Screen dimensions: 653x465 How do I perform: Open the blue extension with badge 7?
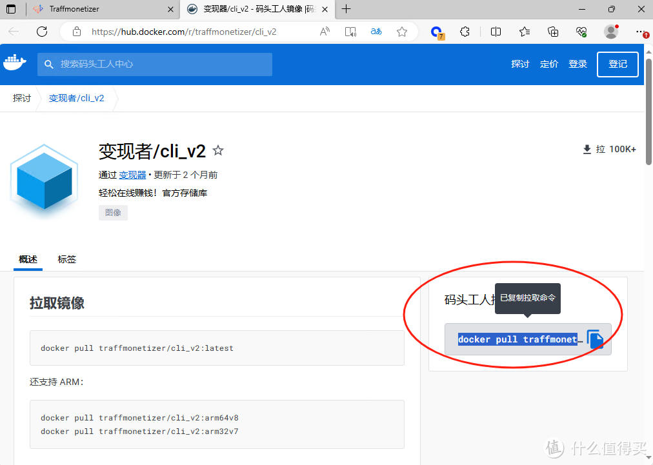click(436, 32)
